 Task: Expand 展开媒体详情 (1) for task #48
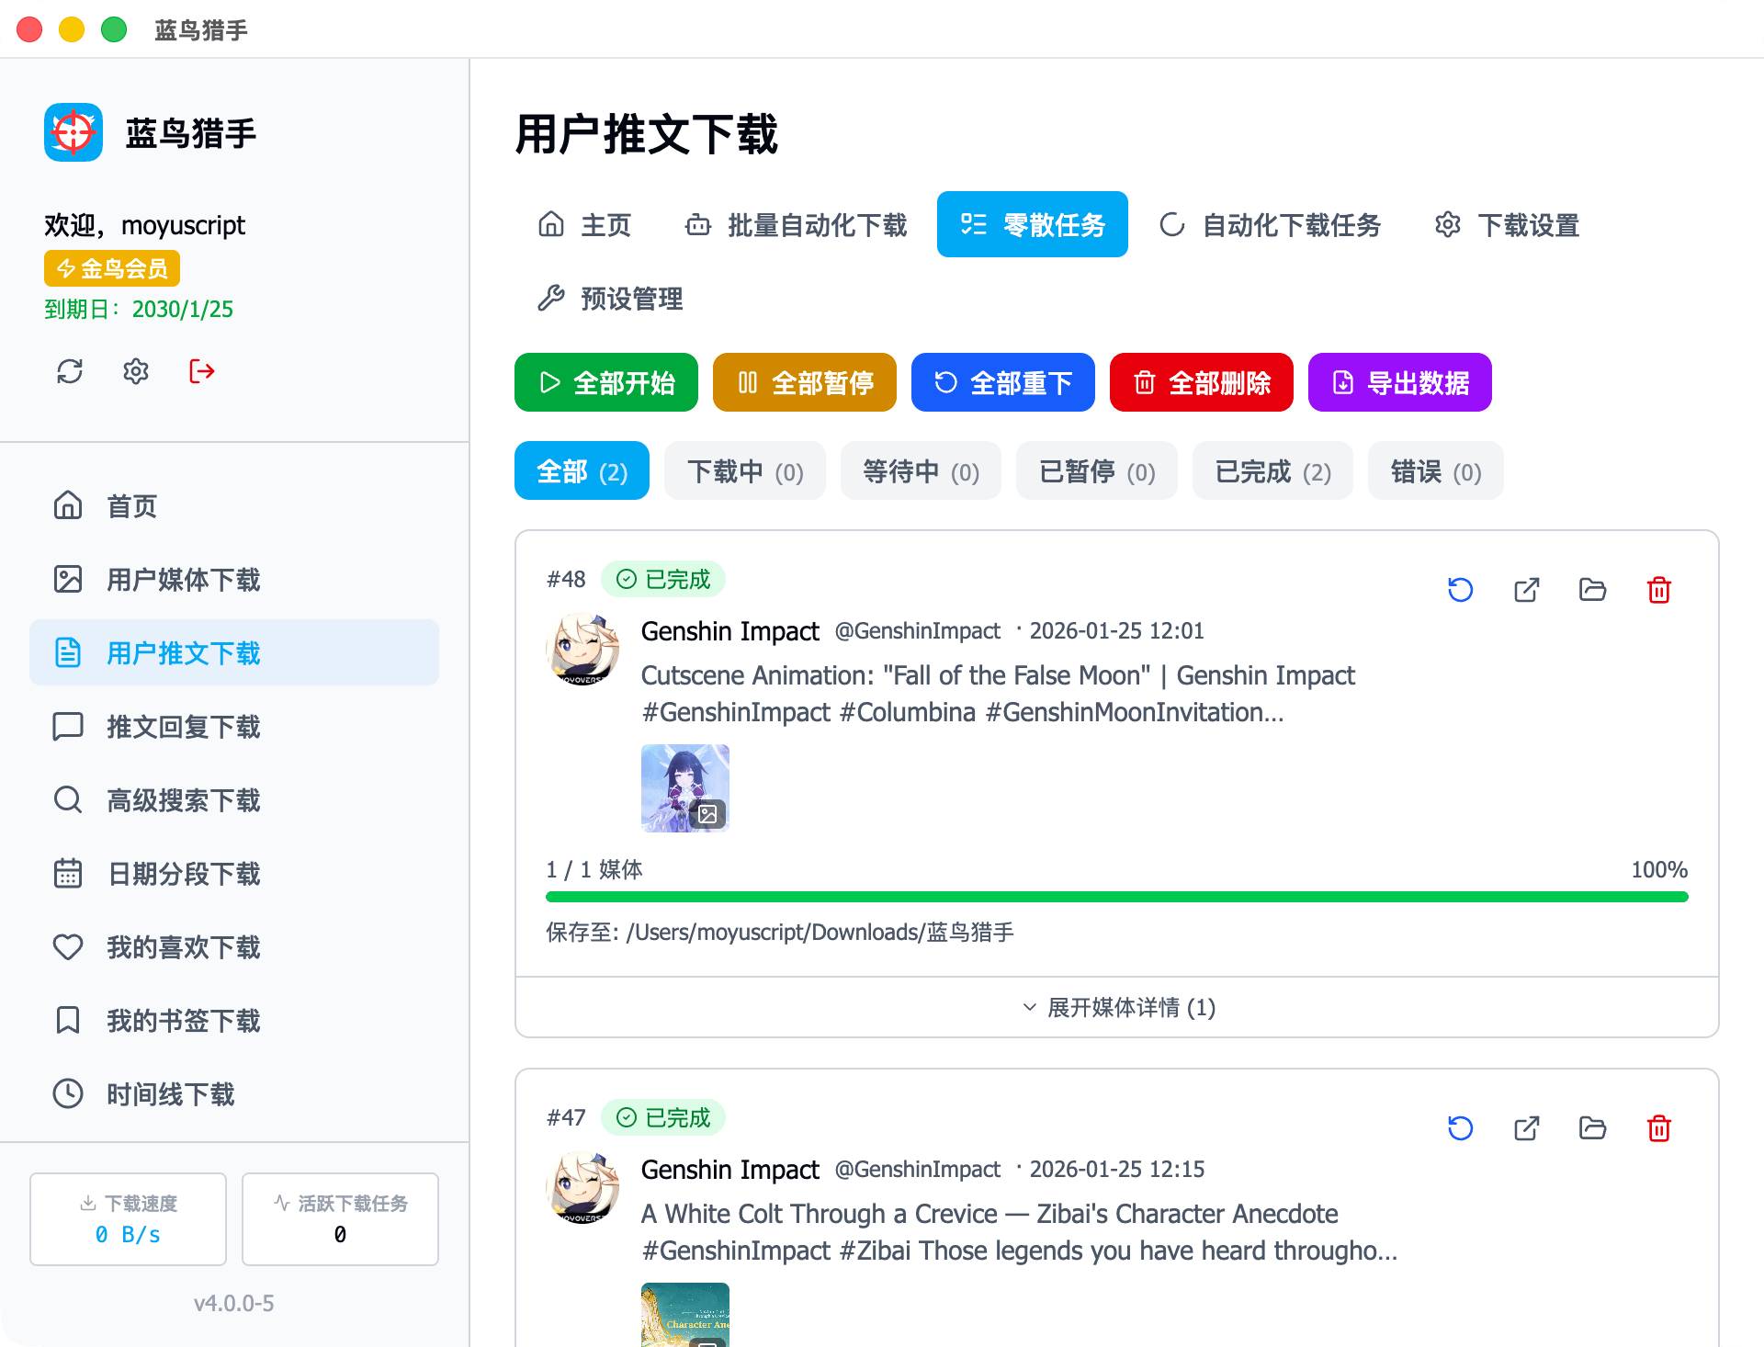point(1117,1008)
